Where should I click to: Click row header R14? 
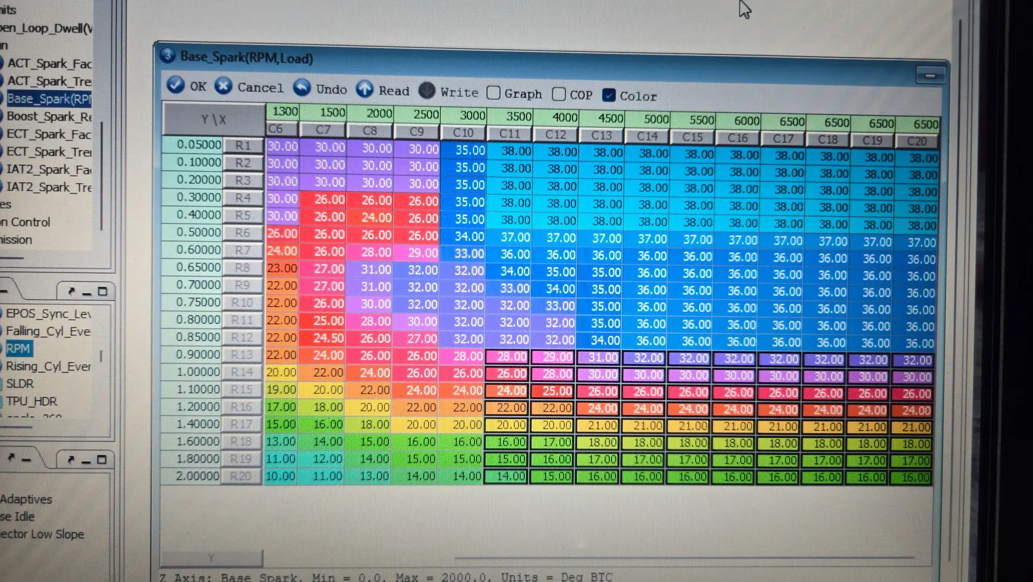(x=241, y=372)
